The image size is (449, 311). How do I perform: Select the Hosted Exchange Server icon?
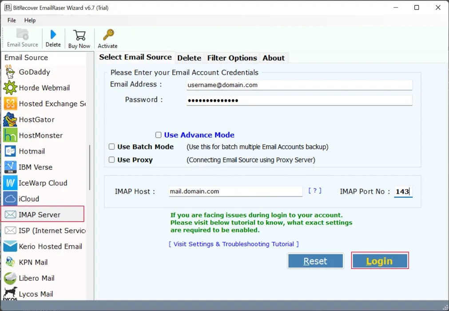(x=10, y=104)
